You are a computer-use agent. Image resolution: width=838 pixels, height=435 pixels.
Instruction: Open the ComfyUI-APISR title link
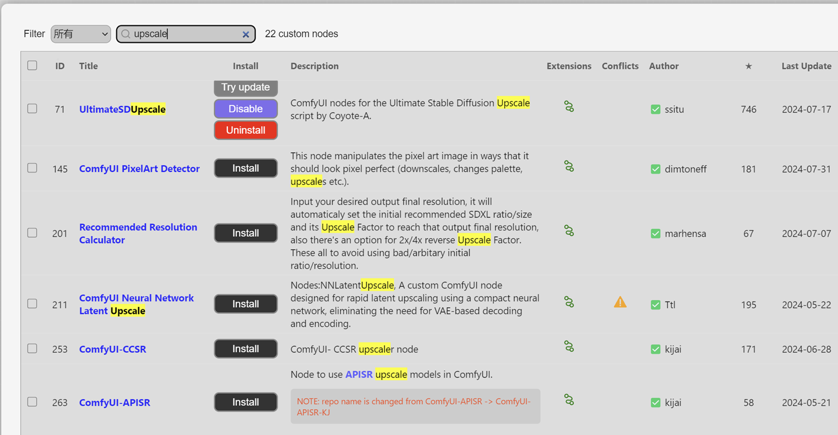click(114, 402)
